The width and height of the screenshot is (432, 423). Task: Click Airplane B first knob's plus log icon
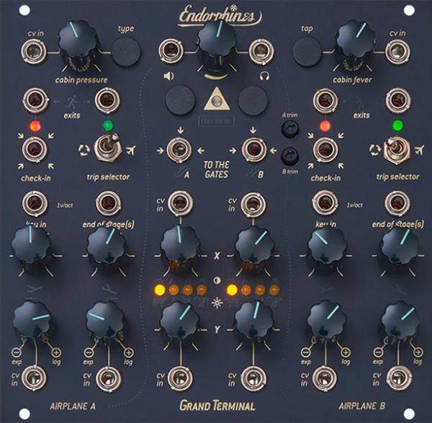pyautogui.click(x=346, y=352)
